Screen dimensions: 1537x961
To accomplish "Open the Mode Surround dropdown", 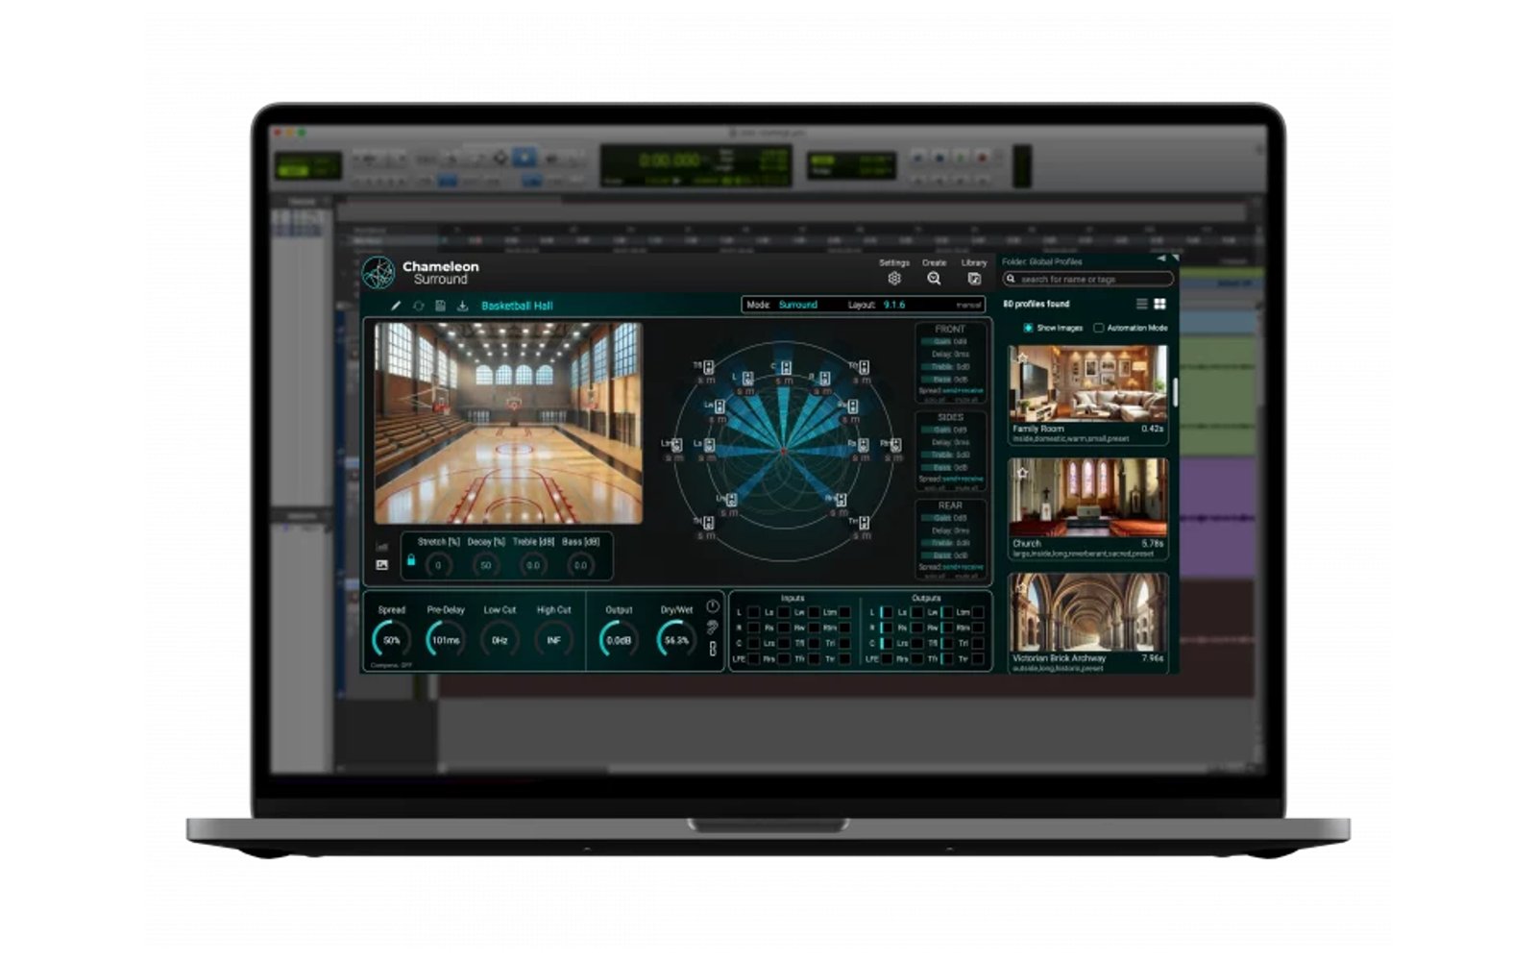I will click(x=796, y=305).
